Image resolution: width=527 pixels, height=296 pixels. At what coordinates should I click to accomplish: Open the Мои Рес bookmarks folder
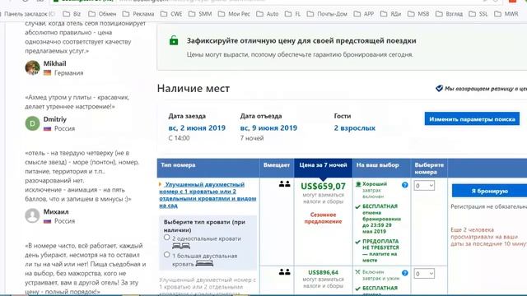coord(234,14)
